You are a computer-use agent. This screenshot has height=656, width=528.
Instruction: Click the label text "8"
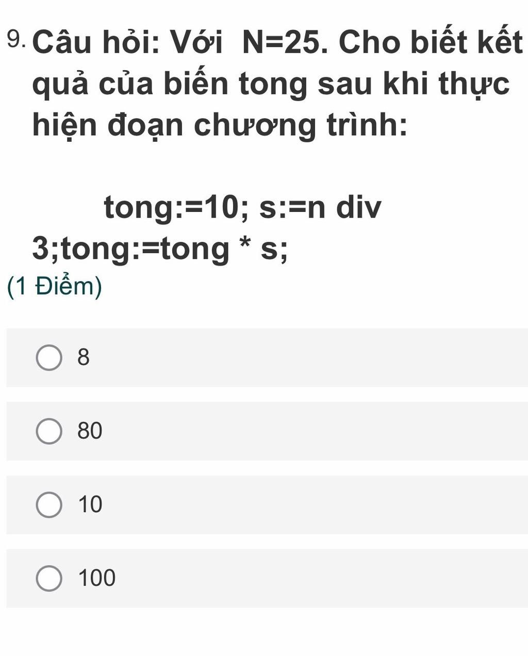click(84, 357)
